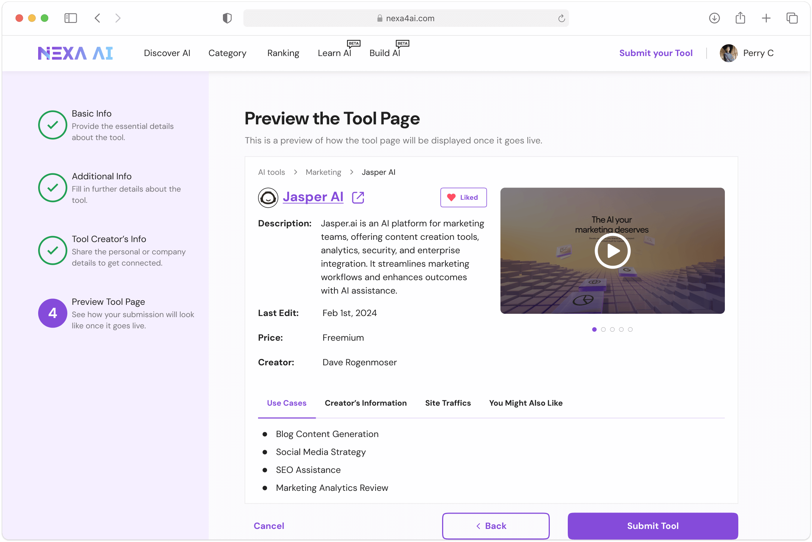The width and height of the screenshot is (812, 542).
Task: Click the 'Dave Rogenmoser' creator name
Action: click(359, 362)
